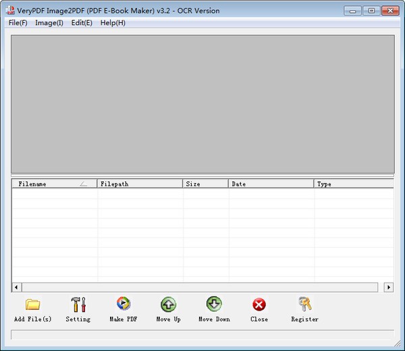Open the Edit(E) menu
Image resolution: width=405 pixels, height=351 pixels.
click(x=82, y=23)
